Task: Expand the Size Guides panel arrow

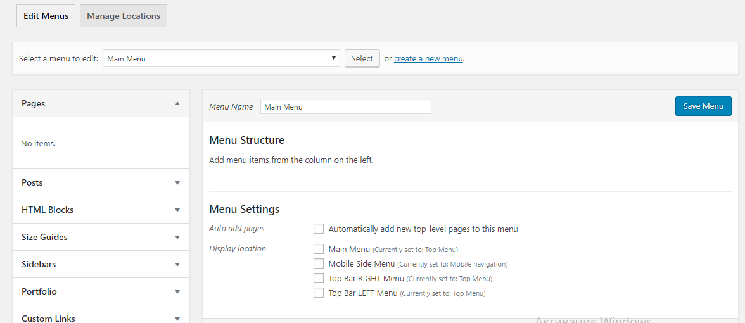Action: (177, 237)
